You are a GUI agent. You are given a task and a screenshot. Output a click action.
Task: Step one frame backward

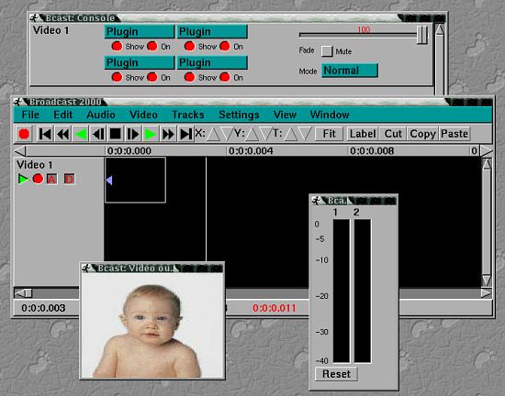point(98,134)
